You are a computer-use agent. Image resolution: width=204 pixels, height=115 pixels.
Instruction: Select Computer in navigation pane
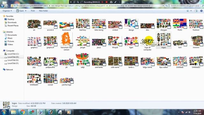[x=10, y=51]
